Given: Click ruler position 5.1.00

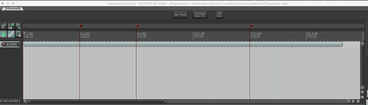Looking at the screenshot, I should point(85,34).
